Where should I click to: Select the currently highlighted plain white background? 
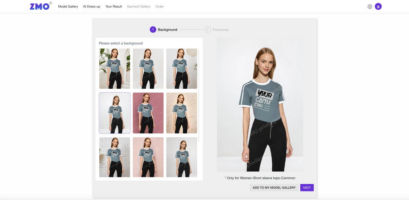[x=115, y=113]
